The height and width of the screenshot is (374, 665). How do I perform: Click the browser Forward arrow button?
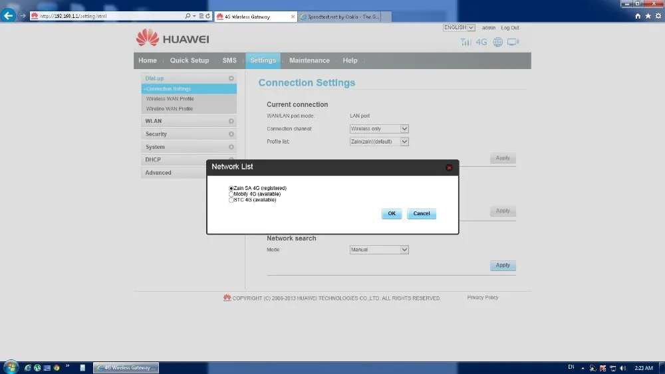pos(23,16)
